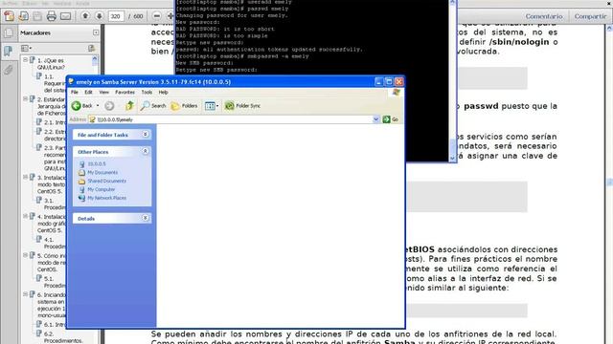613x344 pixels.
Task: Collapse bookmark 5. Cómo iniciar modo
Action: [25, 255]
